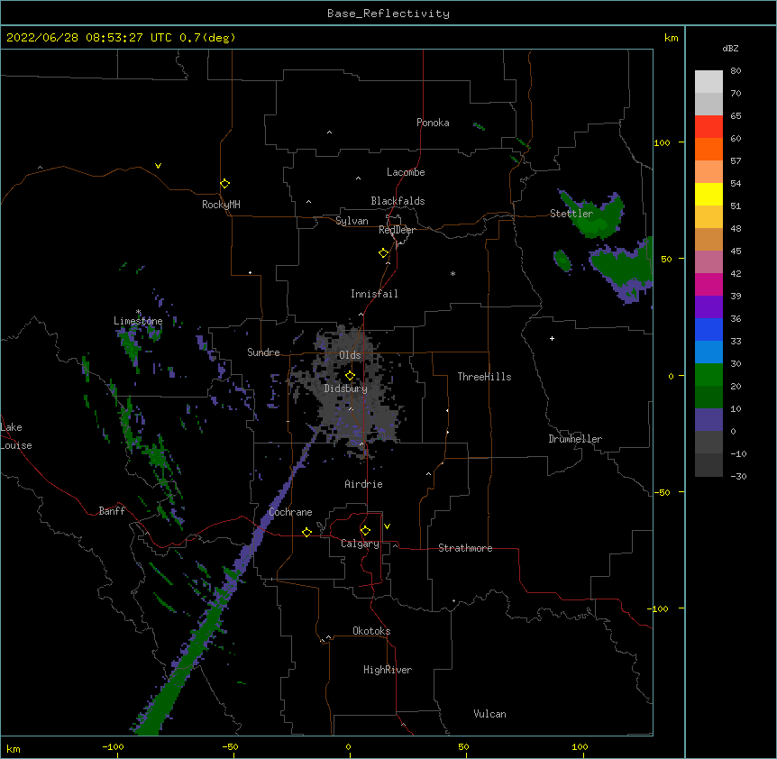Click the Stettler city label
Image resolution: width=777 pixels, height=759 pixels.
pos(571,214)
